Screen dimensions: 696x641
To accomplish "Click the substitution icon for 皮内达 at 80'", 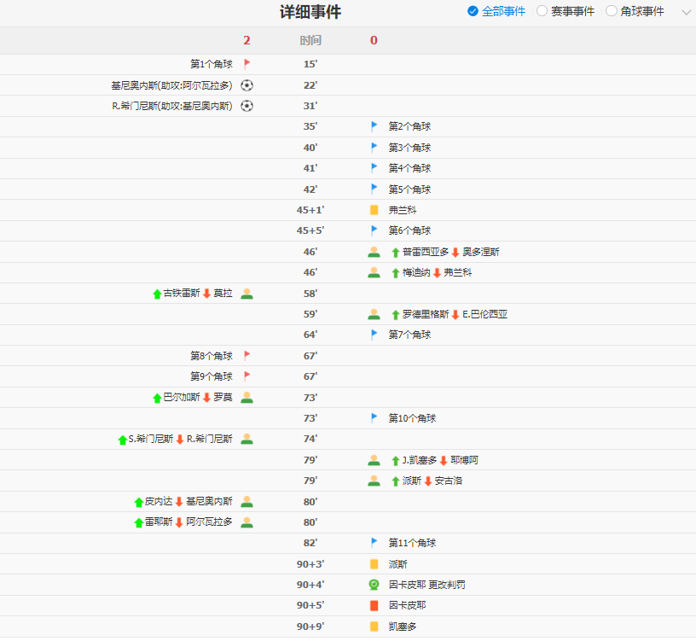I will [x=246, y=501].
